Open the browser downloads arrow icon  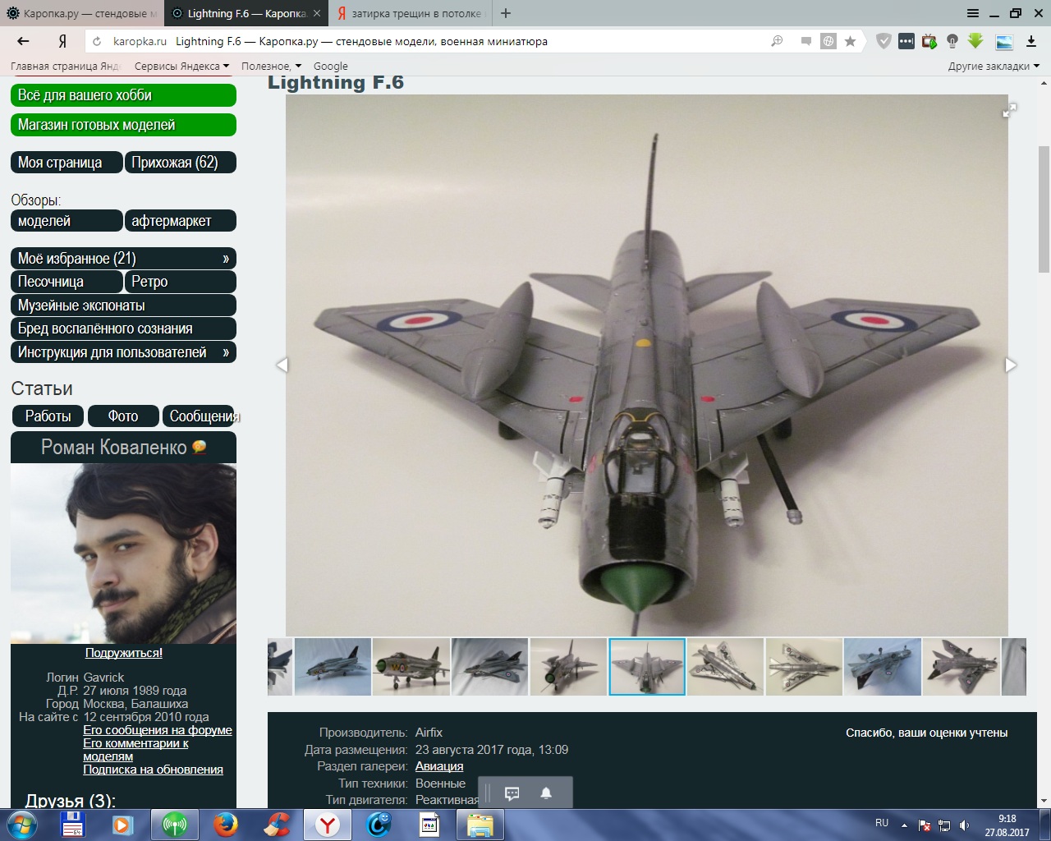1031,41
